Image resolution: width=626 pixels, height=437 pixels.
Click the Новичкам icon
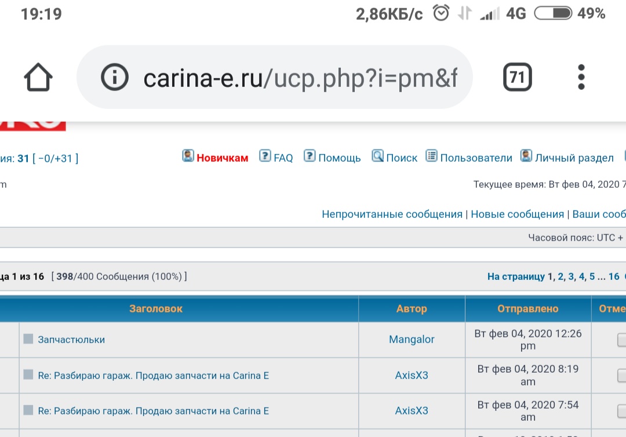(188, 156)
